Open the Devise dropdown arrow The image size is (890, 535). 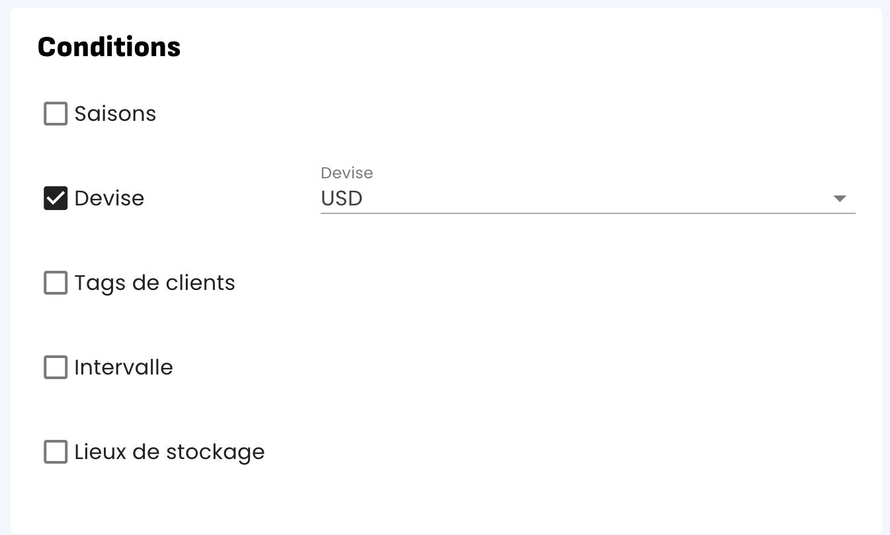[840, 198]
